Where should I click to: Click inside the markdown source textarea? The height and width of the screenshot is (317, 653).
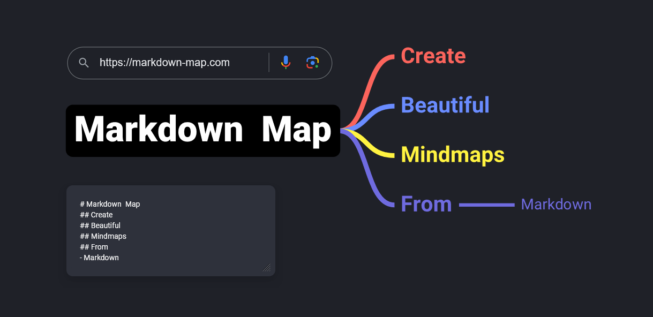[x=170, y=230]
